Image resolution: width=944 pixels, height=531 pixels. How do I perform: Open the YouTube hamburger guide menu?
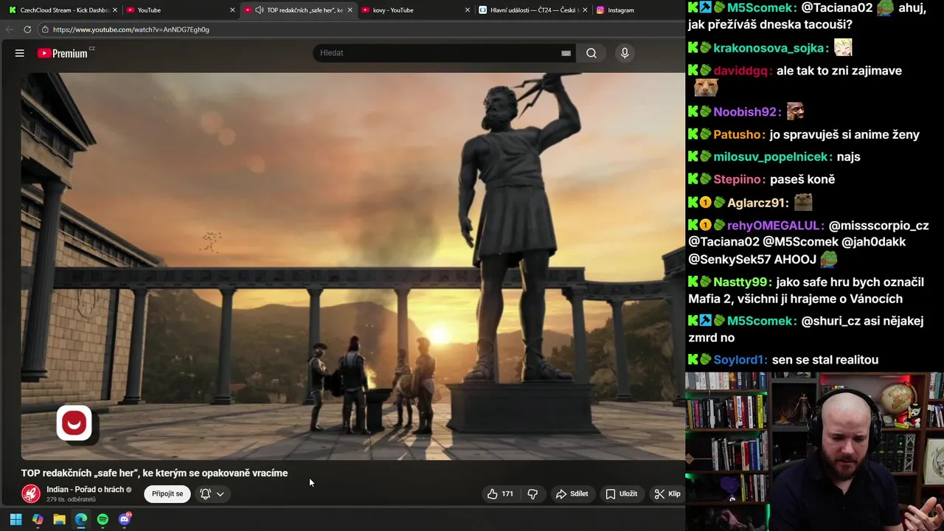pos(20,53)
